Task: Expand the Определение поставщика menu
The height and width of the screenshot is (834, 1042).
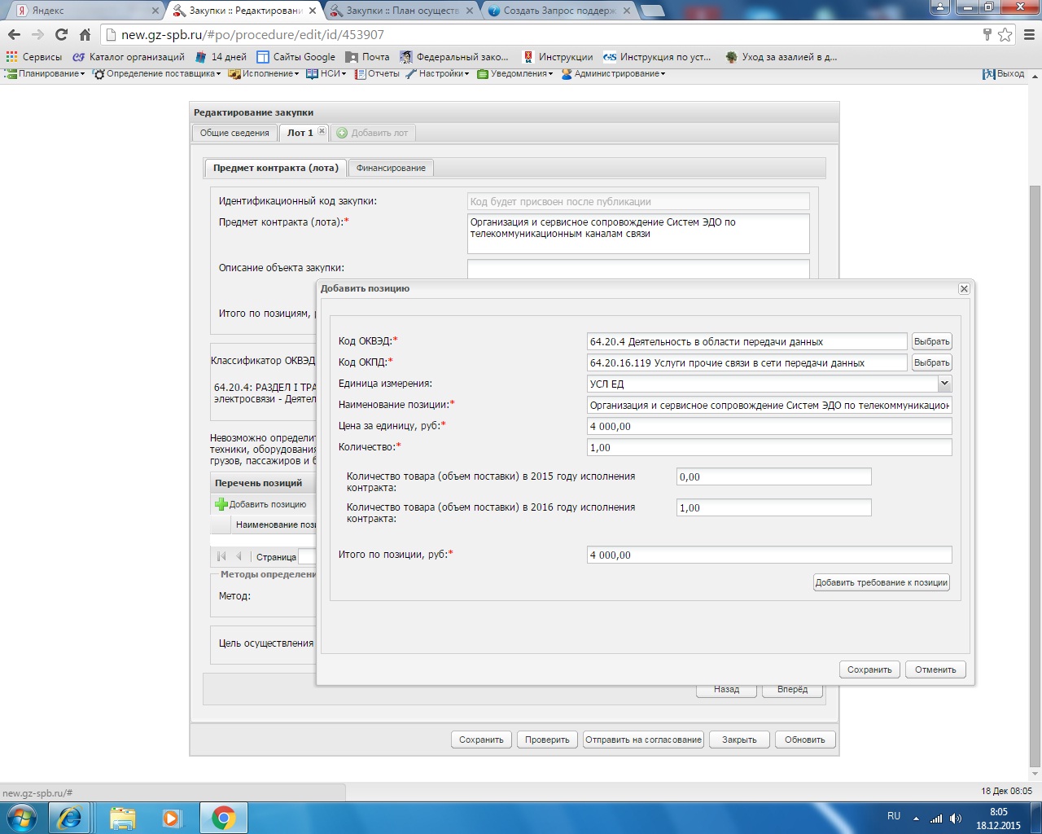Action: point(157,73)
